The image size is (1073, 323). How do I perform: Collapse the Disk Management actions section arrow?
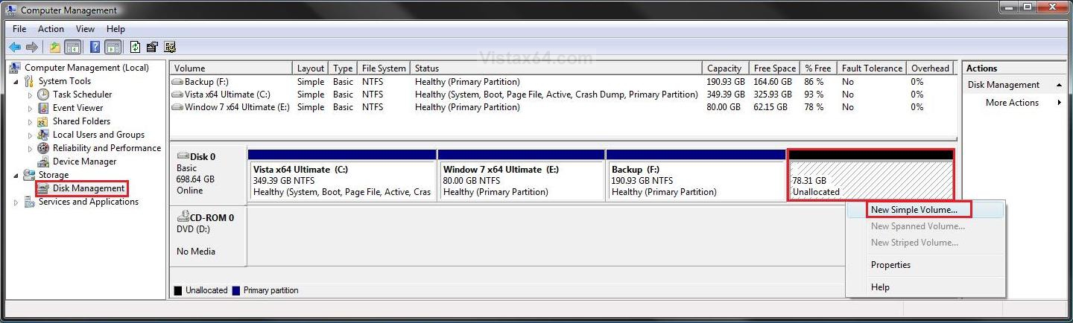pyautogui.click(x=1059, y=85)
